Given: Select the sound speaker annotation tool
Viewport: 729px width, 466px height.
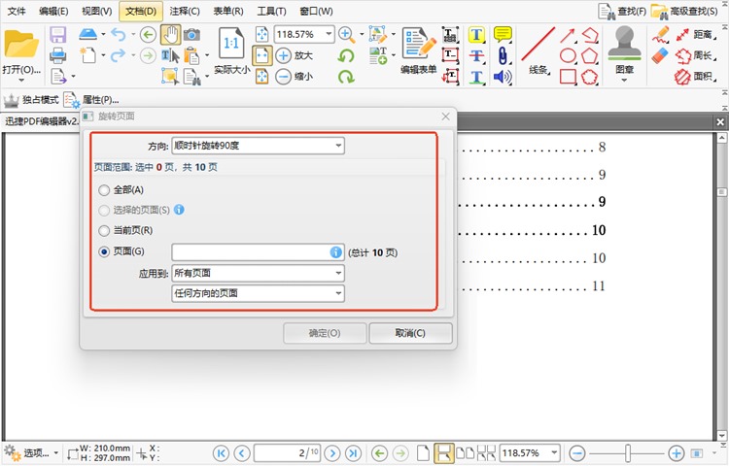Looking at the screenshot, I should (x=503, y=77).
